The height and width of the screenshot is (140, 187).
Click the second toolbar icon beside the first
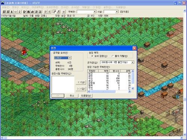pos(8,12)
